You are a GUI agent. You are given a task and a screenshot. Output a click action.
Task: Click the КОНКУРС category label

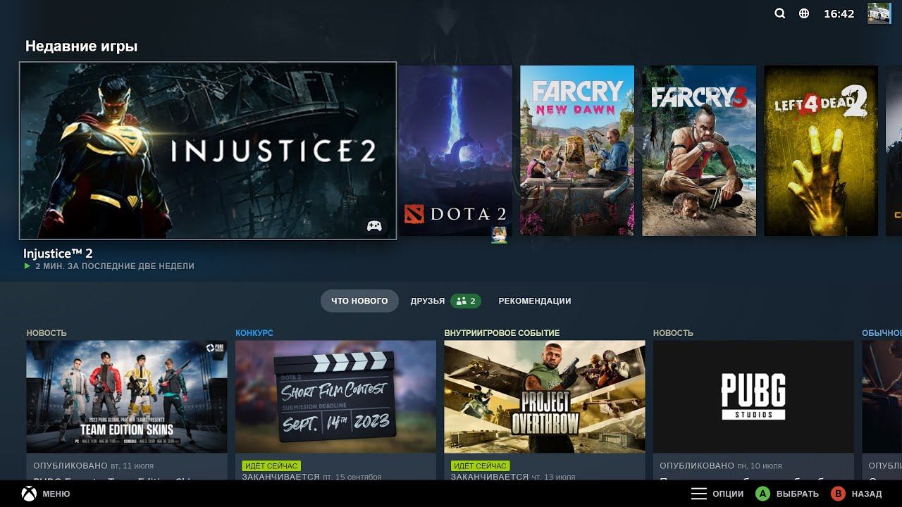254,333
